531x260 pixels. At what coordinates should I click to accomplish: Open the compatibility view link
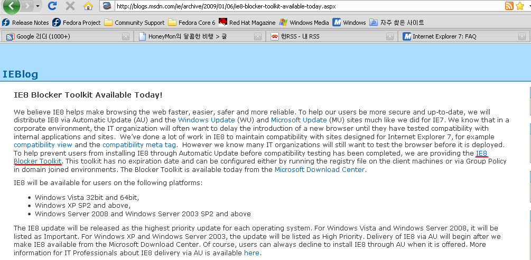(43, 145)
